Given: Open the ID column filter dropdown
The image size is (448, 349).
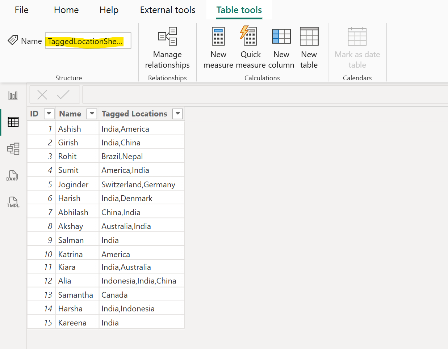Looking at the screenshot, I should click(x=49, y=114).
